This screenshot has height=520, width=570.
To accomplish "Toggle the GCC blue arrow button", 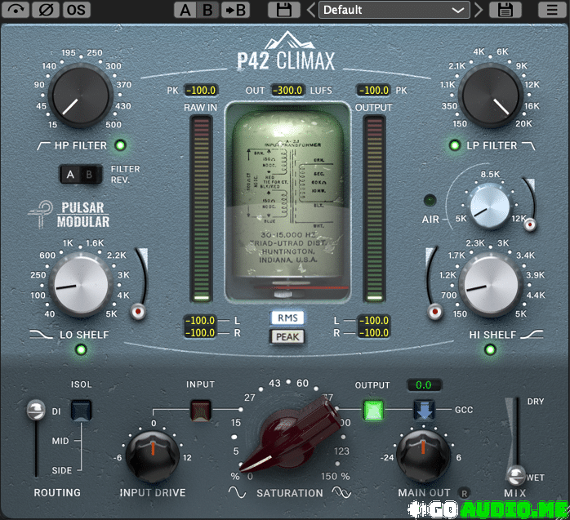I will point(424,411).
